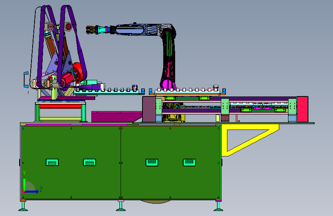Click the green Y axis label of the triad
The height and width of the screenshot is (216, 333).
24,173
